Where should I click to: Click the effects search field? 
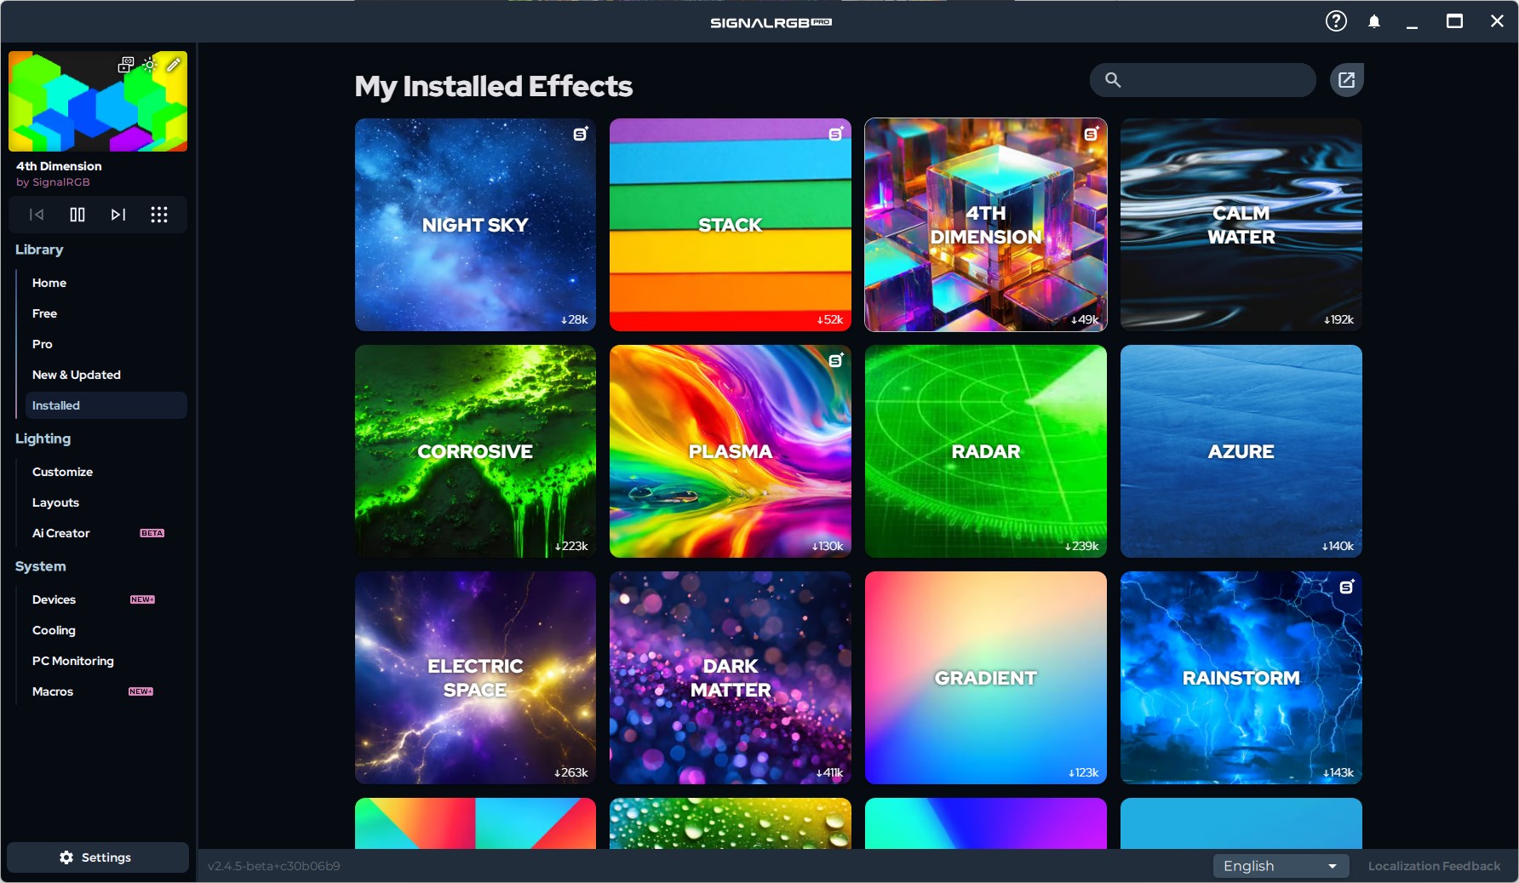(x=1213, y=80)
